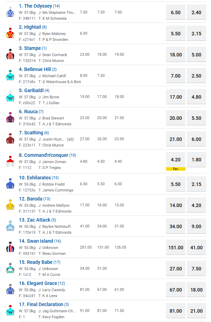Open the Zac Attack runner link
Viewport: 211px width, 322px height.
pos(35,220)
